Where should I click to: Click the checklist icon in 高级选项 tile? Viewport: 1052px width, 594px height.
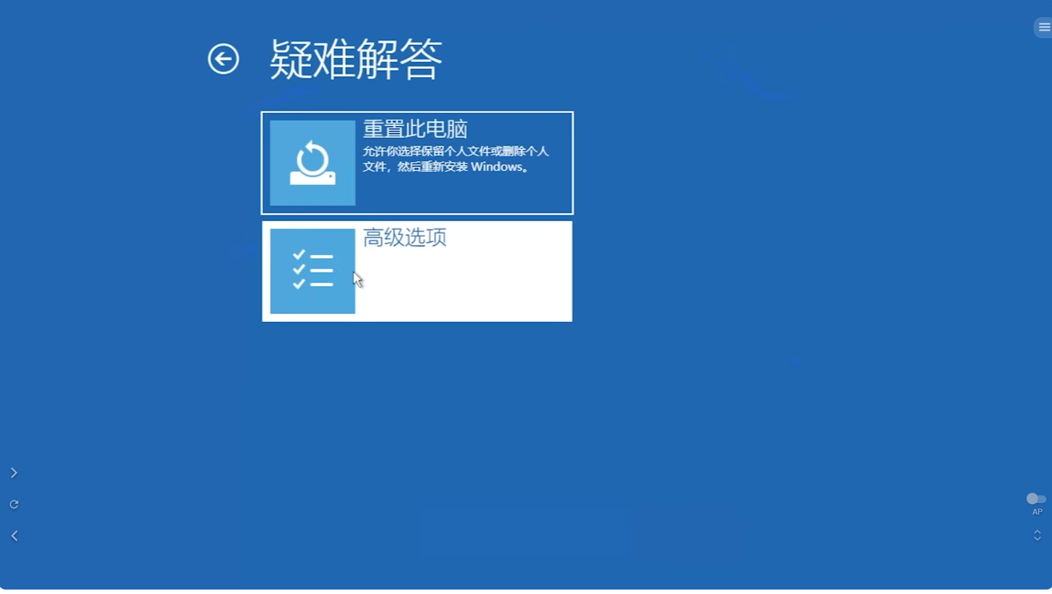pos(312,271)
